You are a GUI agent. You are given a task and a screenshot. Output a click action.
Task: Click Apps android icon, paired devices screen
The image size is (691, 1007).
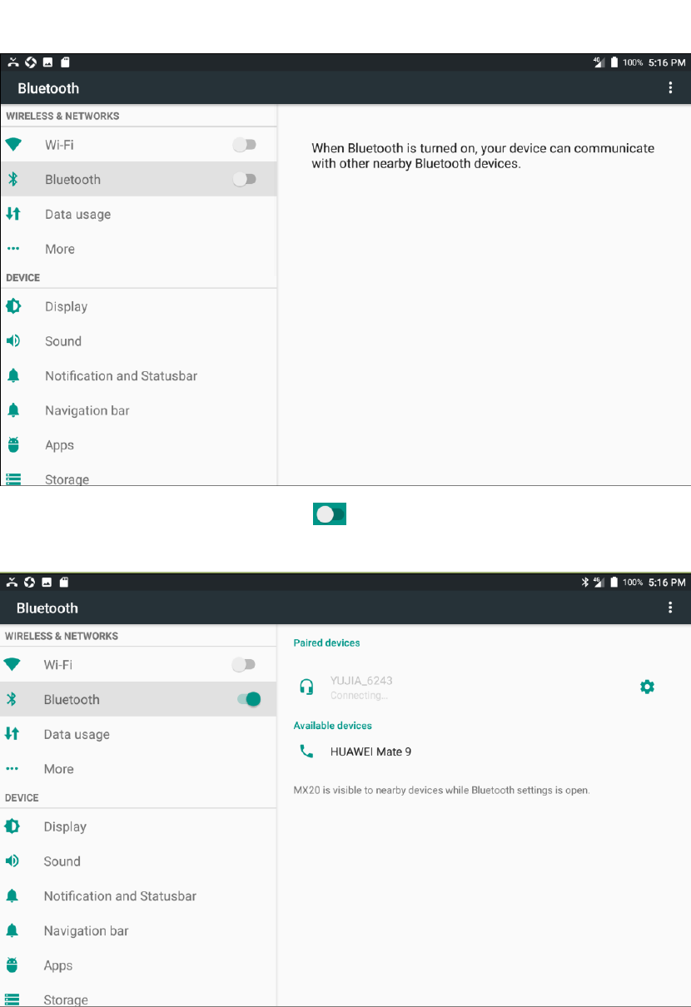(x=12, y=965)
